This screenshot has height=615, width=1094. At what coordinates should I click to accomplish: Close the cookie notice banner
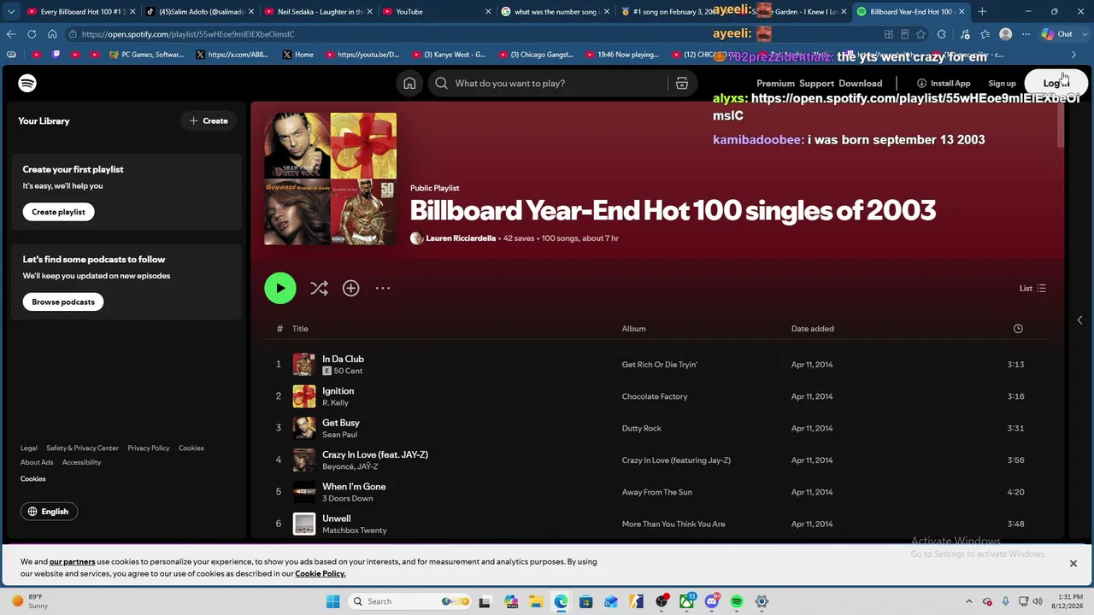[1073, 564]
